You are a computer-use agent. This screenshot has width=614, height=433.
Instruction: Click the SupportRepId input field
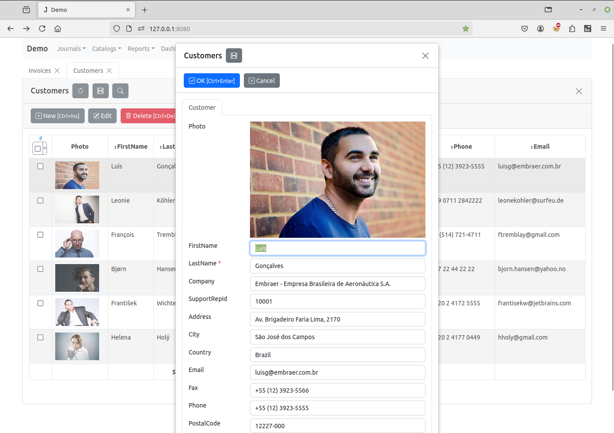[338, 301]
